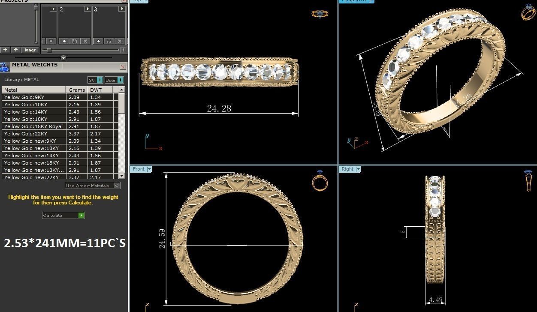Screen dimensions: 537x312
Task: Click 3.37 grams for Yellow Gold:22KY
Action: click(74, 134)
